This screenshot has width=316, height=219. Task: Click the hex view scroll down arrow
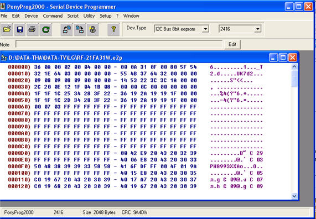294,196
